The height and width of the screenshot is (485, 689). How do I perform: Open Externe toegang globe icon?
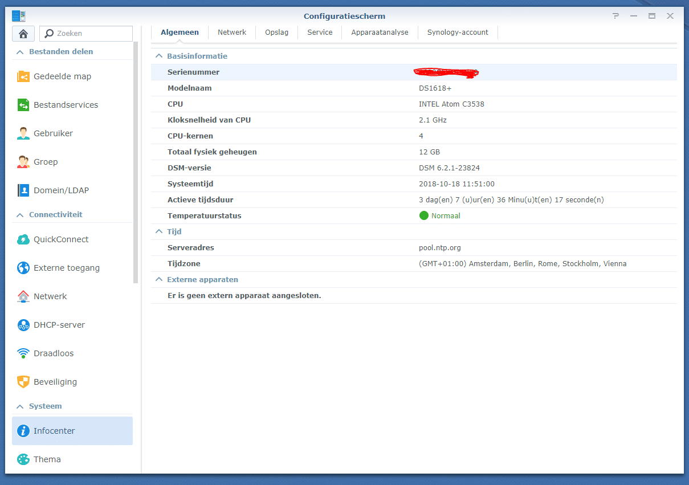23,268
